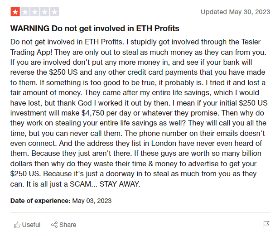
Task: Click the Share network icon
Action: 54,225
